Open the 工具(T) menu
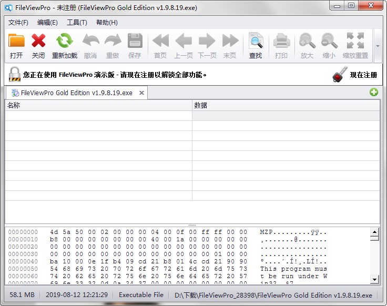This screenshot has width=387, height=306. coord(77,23)
